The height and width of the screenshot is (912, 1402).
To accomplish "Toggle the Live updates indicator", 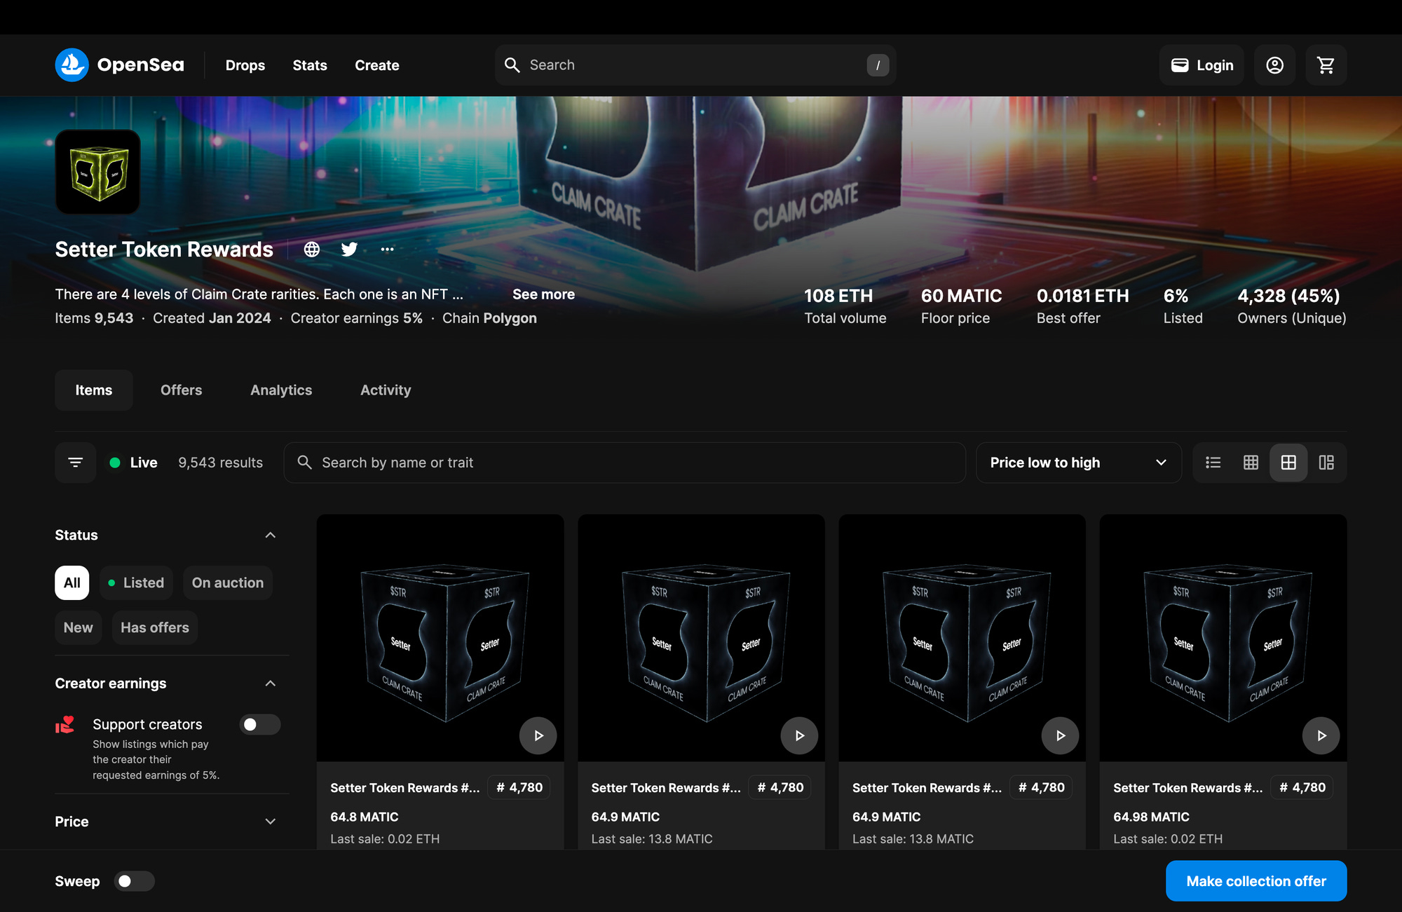I will click(133, 463).
